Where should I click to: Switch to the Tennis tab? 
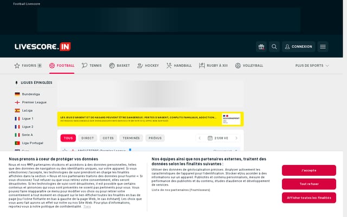point(92,66)
